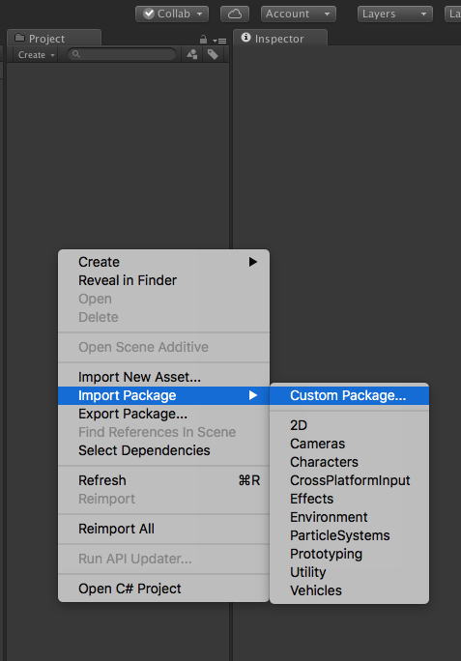Screen dimensions: 461x661
Task: Open the Collab dropdown
Action: 172,14
